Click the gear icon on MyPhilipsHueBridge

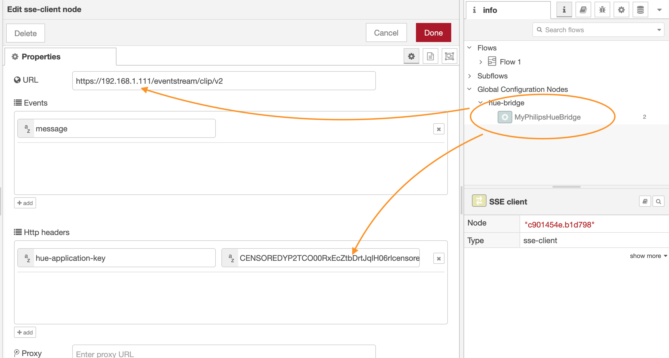(505, 117)
